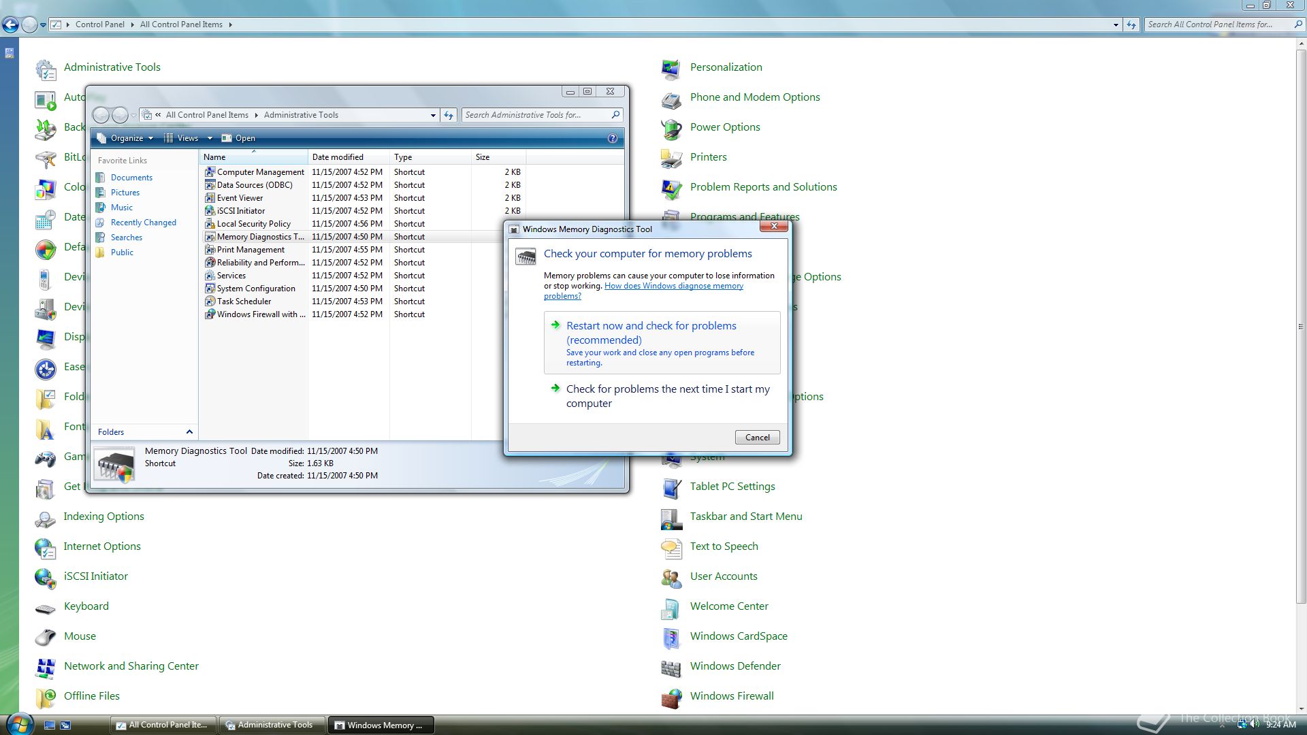Switch to Windows Memory taskbar button
This screenshot has width=1307, height=735.
pos(381,725)
